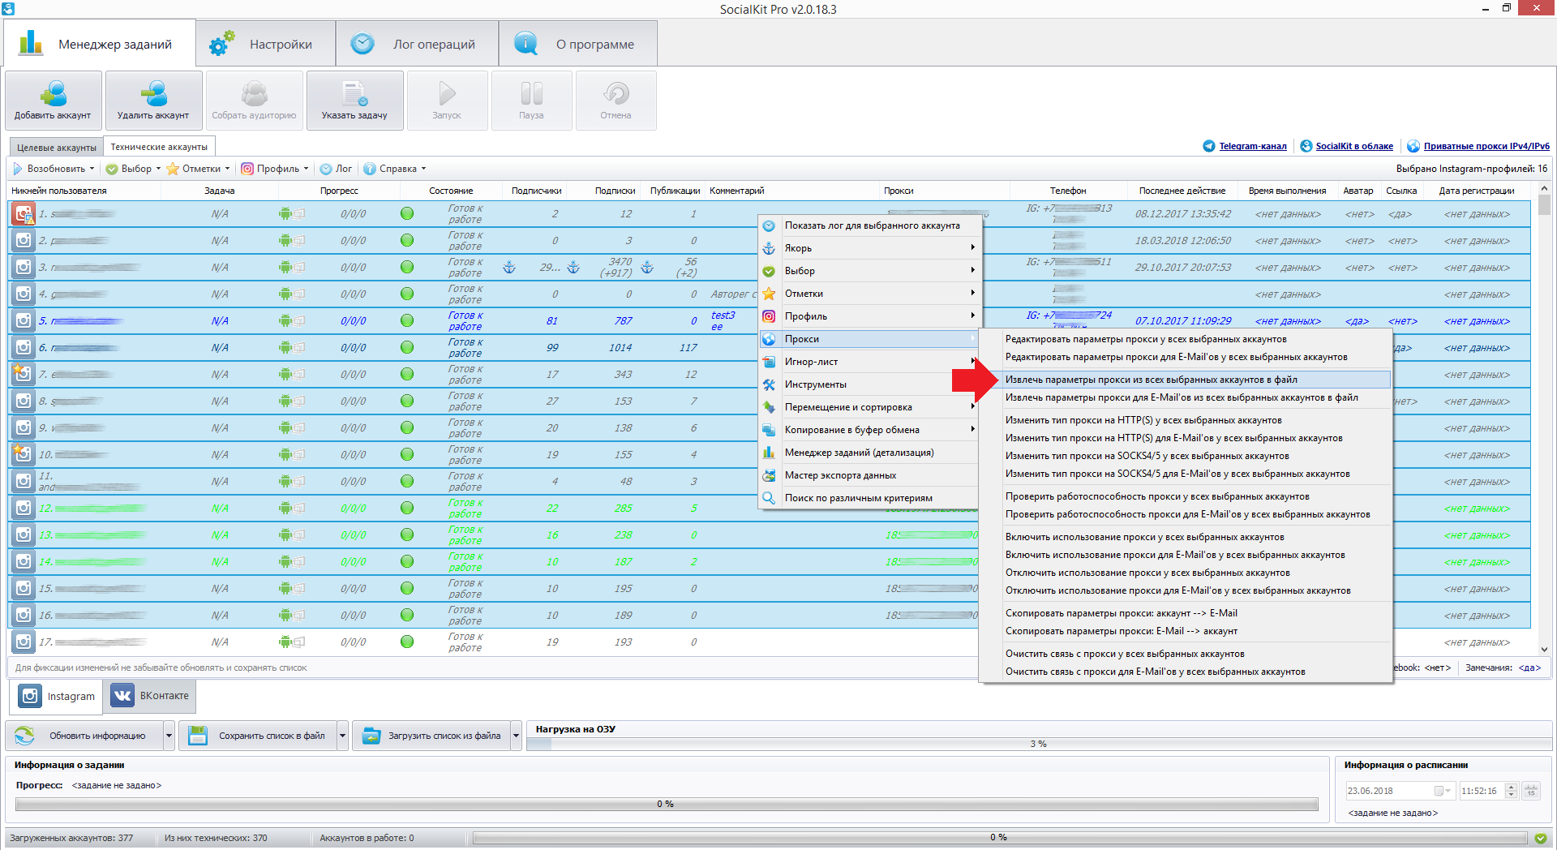Viewport: 1557px width, 850px height.
Task: Click the Instagram icon in row 5
Action: coord(24,320)
